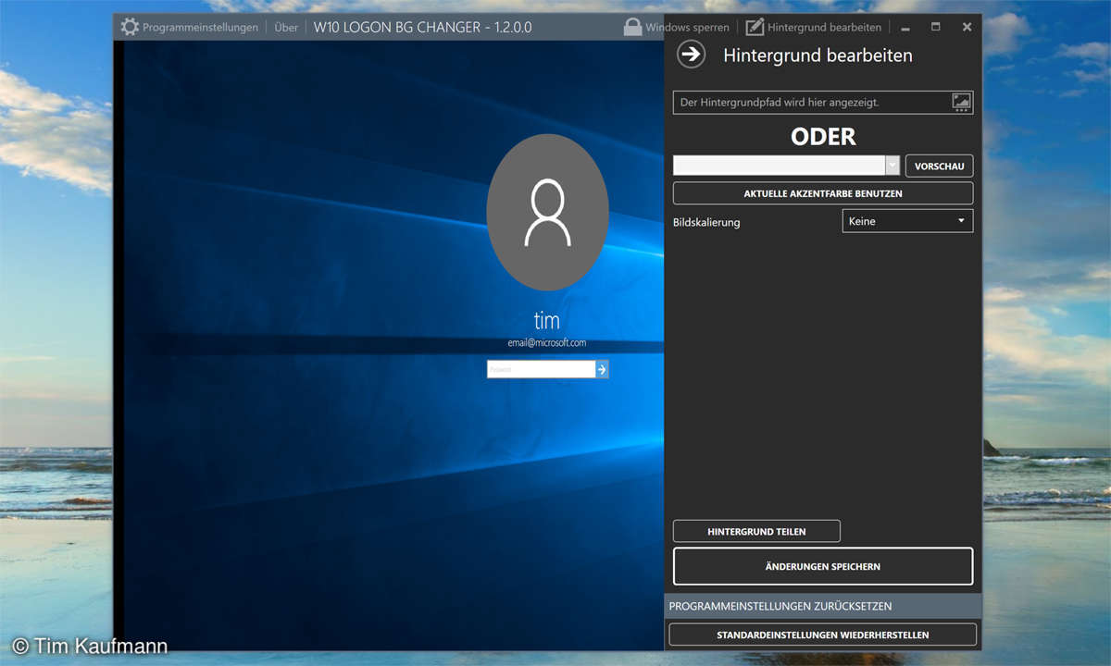This screenshot has height=666, width=1111.
Task: Click the Windows sperren label
Action: click(687, 28)
